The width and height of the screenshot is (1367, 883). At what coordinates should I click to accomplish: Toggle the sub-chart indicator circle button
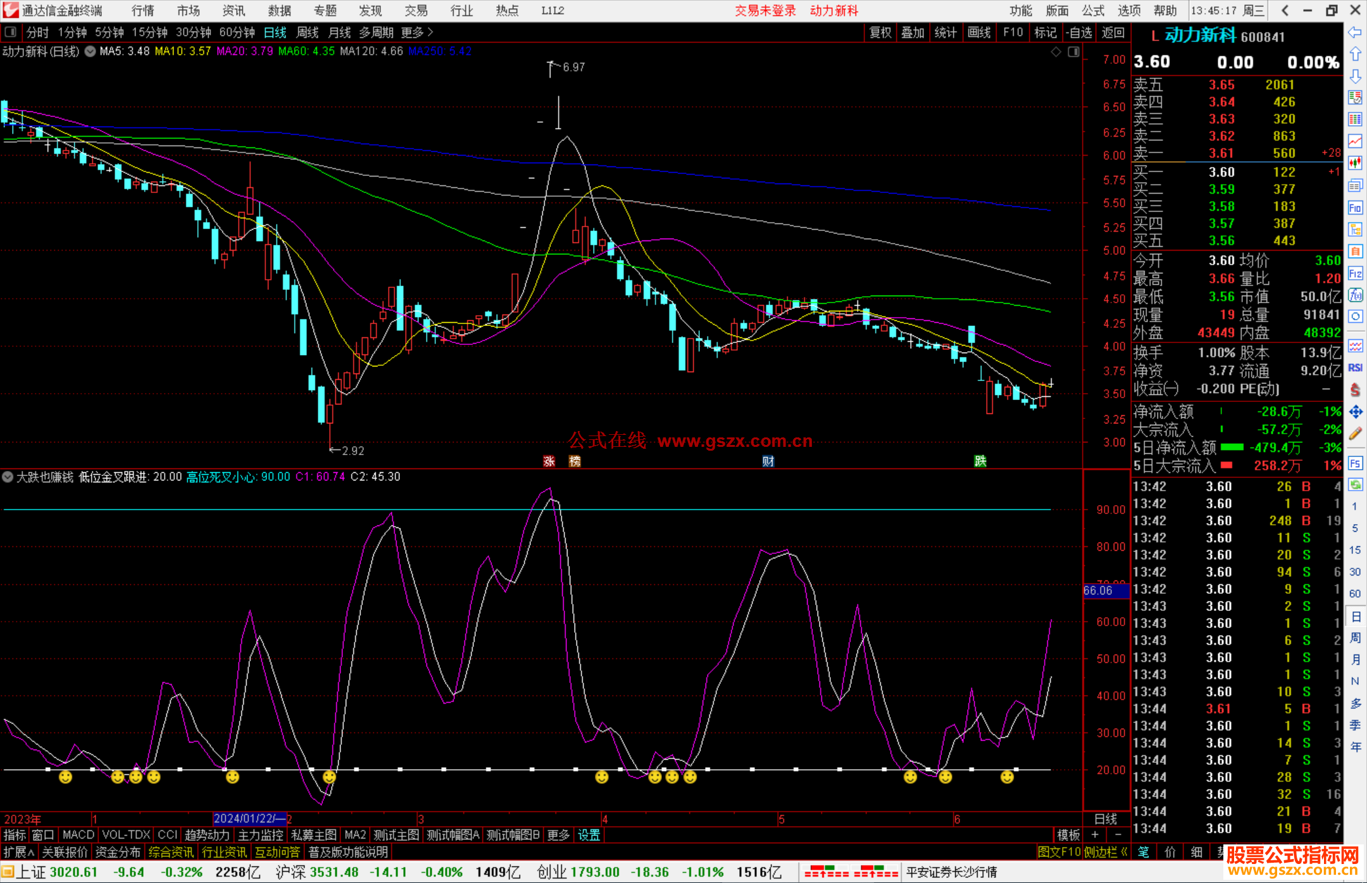(8, 477)
